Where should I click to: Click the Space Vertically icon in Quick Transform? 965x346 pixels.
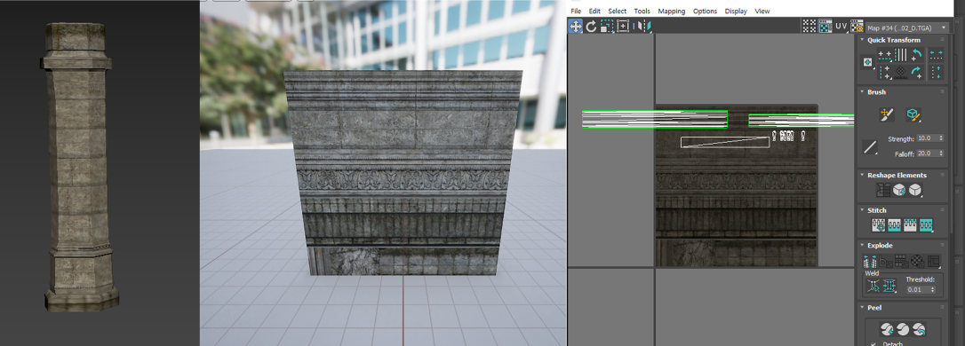(936, 72)
